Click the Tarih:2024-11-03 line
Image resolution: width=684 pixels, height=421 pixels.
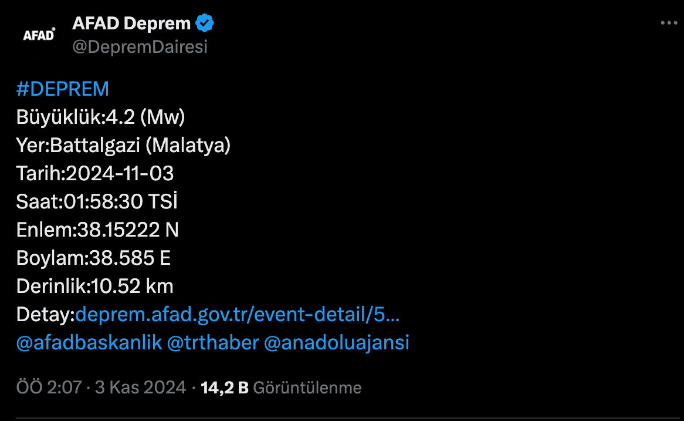pos(95,173)
